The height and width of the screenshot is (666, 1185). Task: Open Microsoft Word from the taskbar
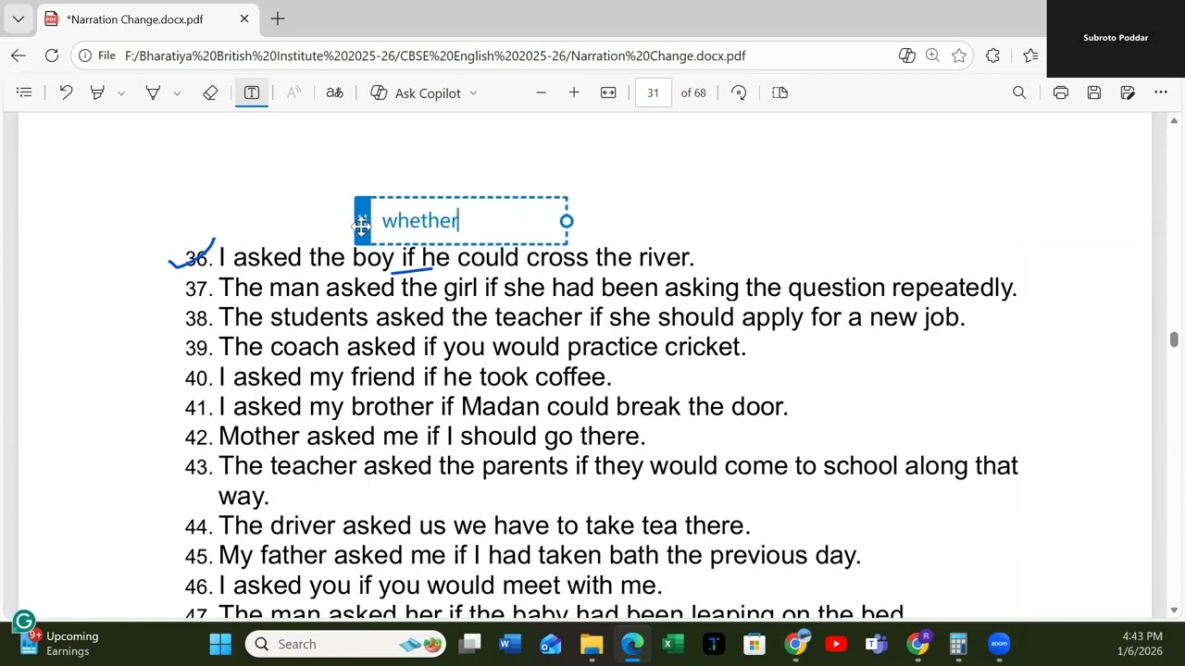point(510,644)
